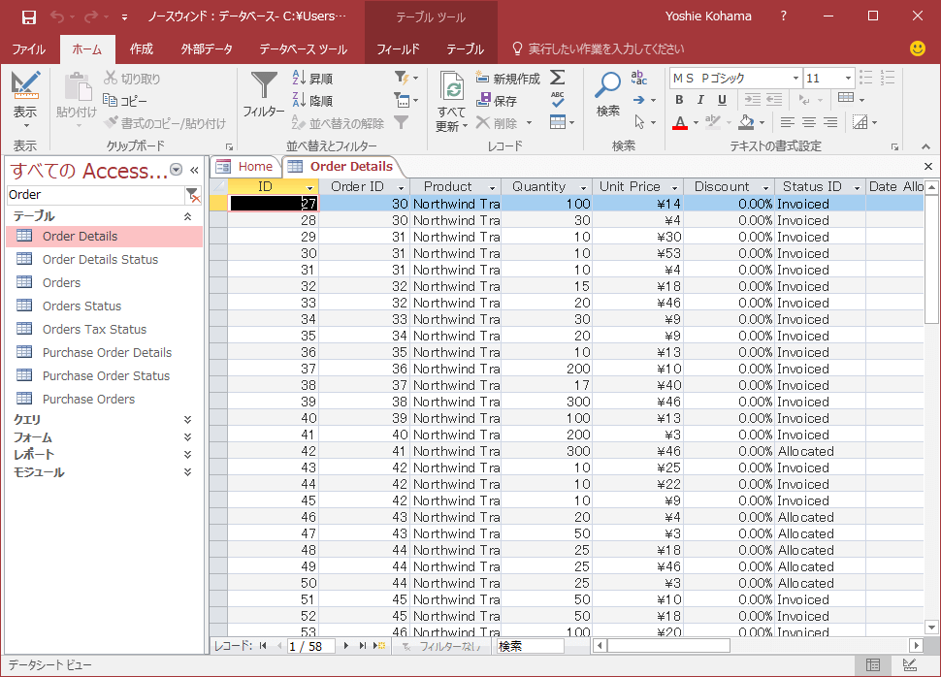Sort ascending with 昇順 icon
The image size is (941, 677).
point(300,79)
